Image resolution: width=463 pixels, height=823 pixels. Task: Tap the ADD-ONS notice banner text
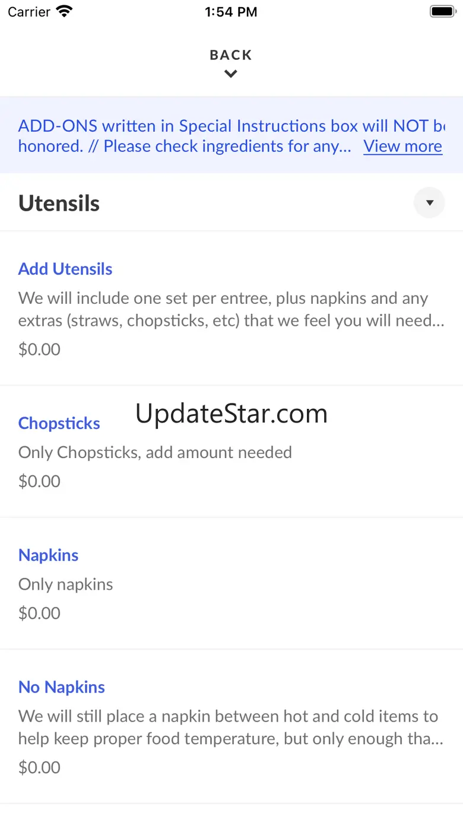coord(231,136)
